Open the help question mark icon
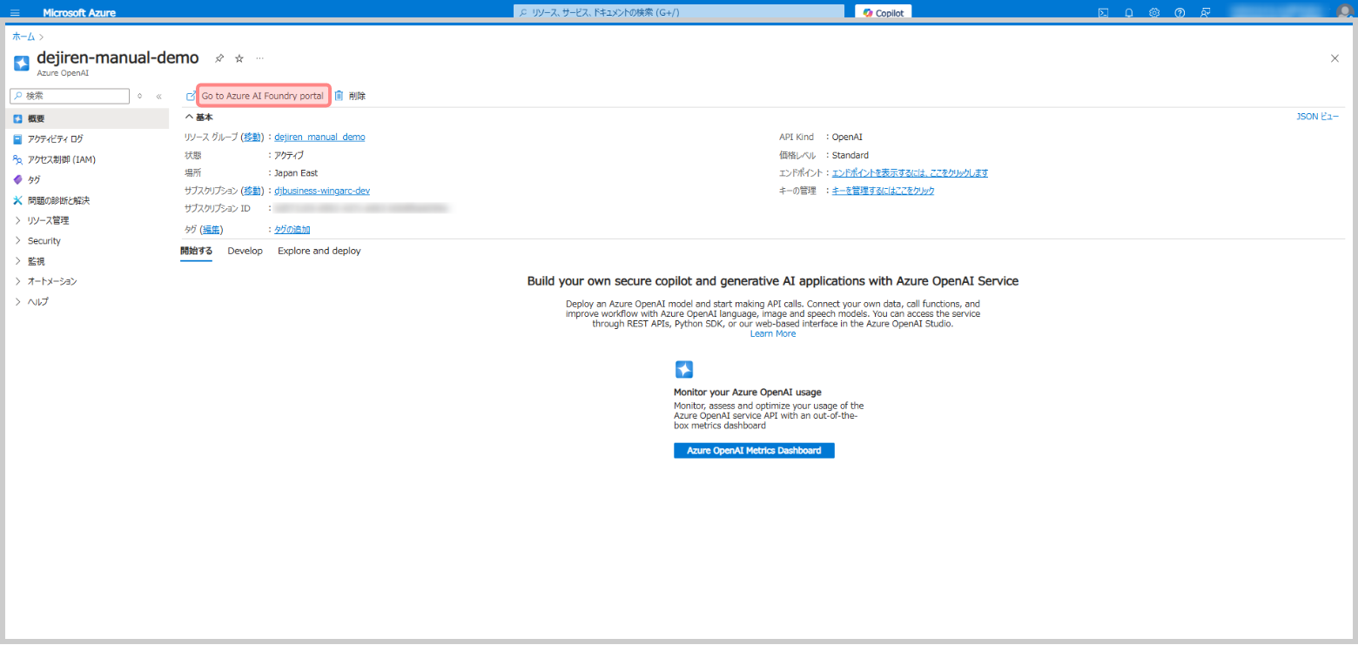1358x645 pixels. point(1180,13)
